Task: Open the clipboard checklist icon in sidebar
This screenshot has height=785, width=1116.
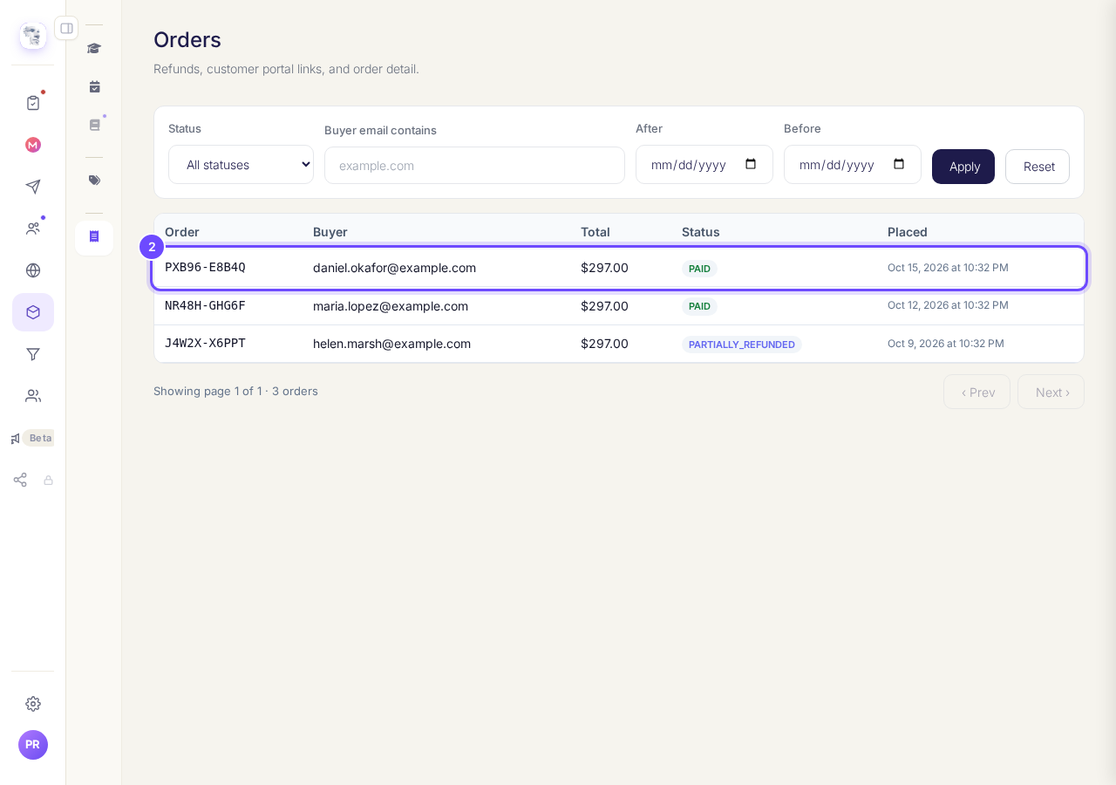Action: click(33, 103)
